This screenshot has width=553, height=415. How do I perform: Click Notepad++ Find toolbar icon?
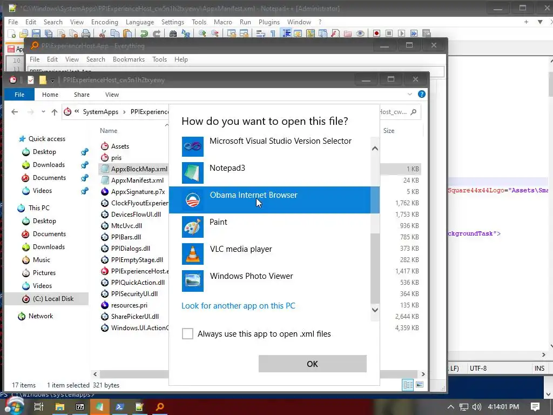click(173, 34)
